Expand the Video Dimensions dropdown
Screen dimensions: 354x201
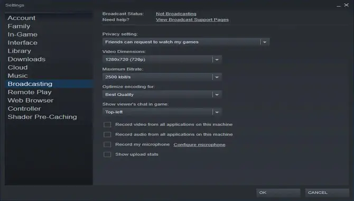point(162,59)
